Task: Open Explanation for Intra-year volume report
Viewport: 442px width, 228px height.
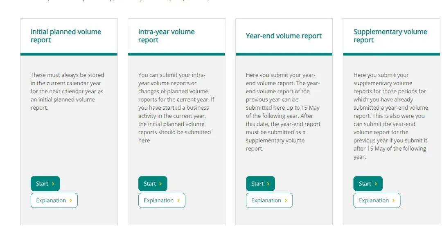Action: 162,201
